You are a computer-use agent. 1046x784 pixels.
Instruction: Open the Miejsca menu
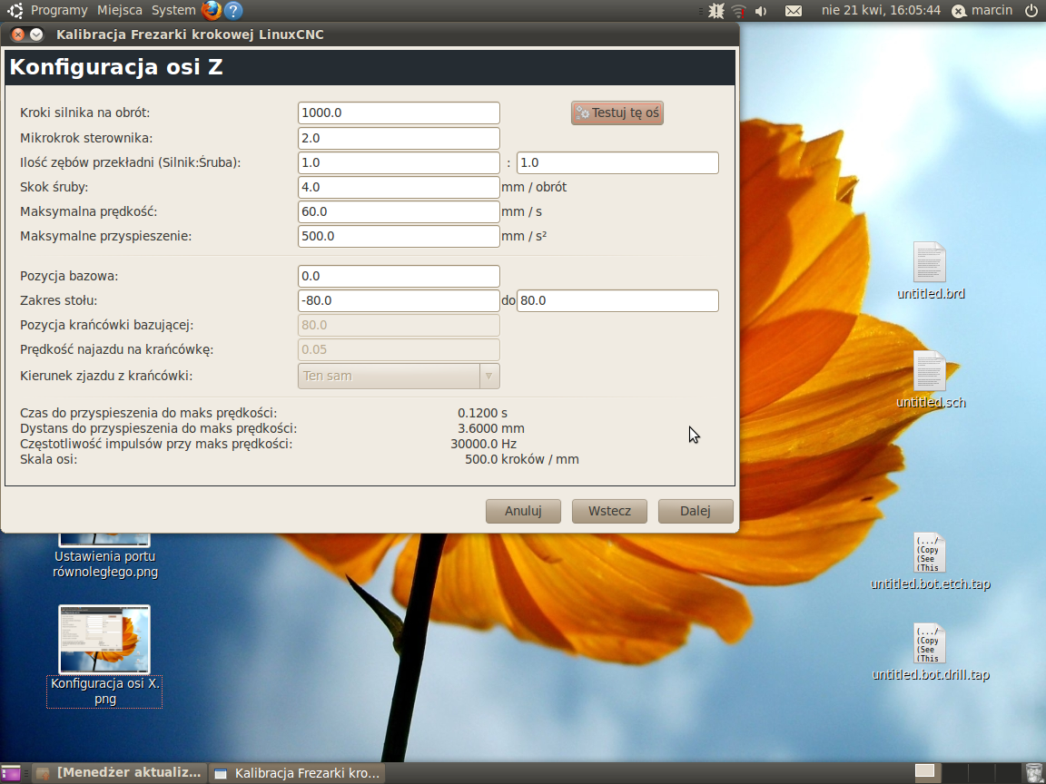point(120,10)
